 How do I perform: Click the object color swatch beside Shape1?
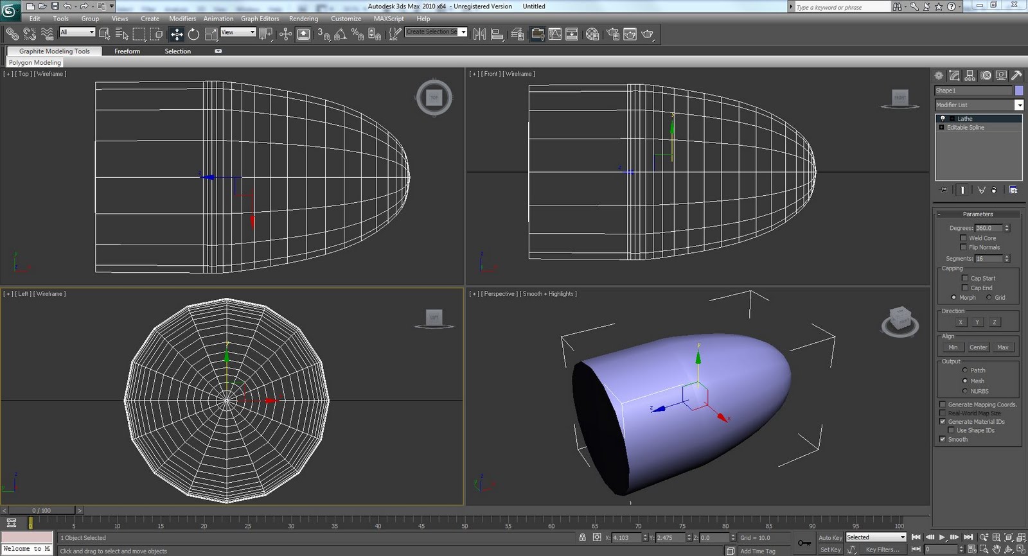tap(1019, 91)
